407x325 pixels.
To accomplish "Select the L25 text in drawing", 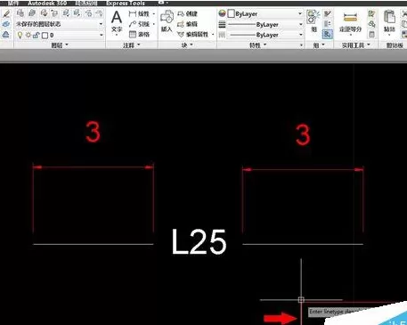I will [x=199, y=241].
